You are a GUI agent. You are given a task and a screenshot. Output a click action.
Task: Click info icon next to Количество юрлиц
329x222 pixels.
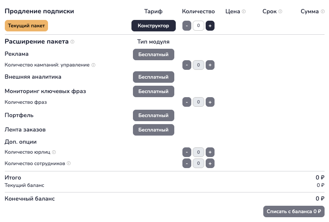click(54, 152)
